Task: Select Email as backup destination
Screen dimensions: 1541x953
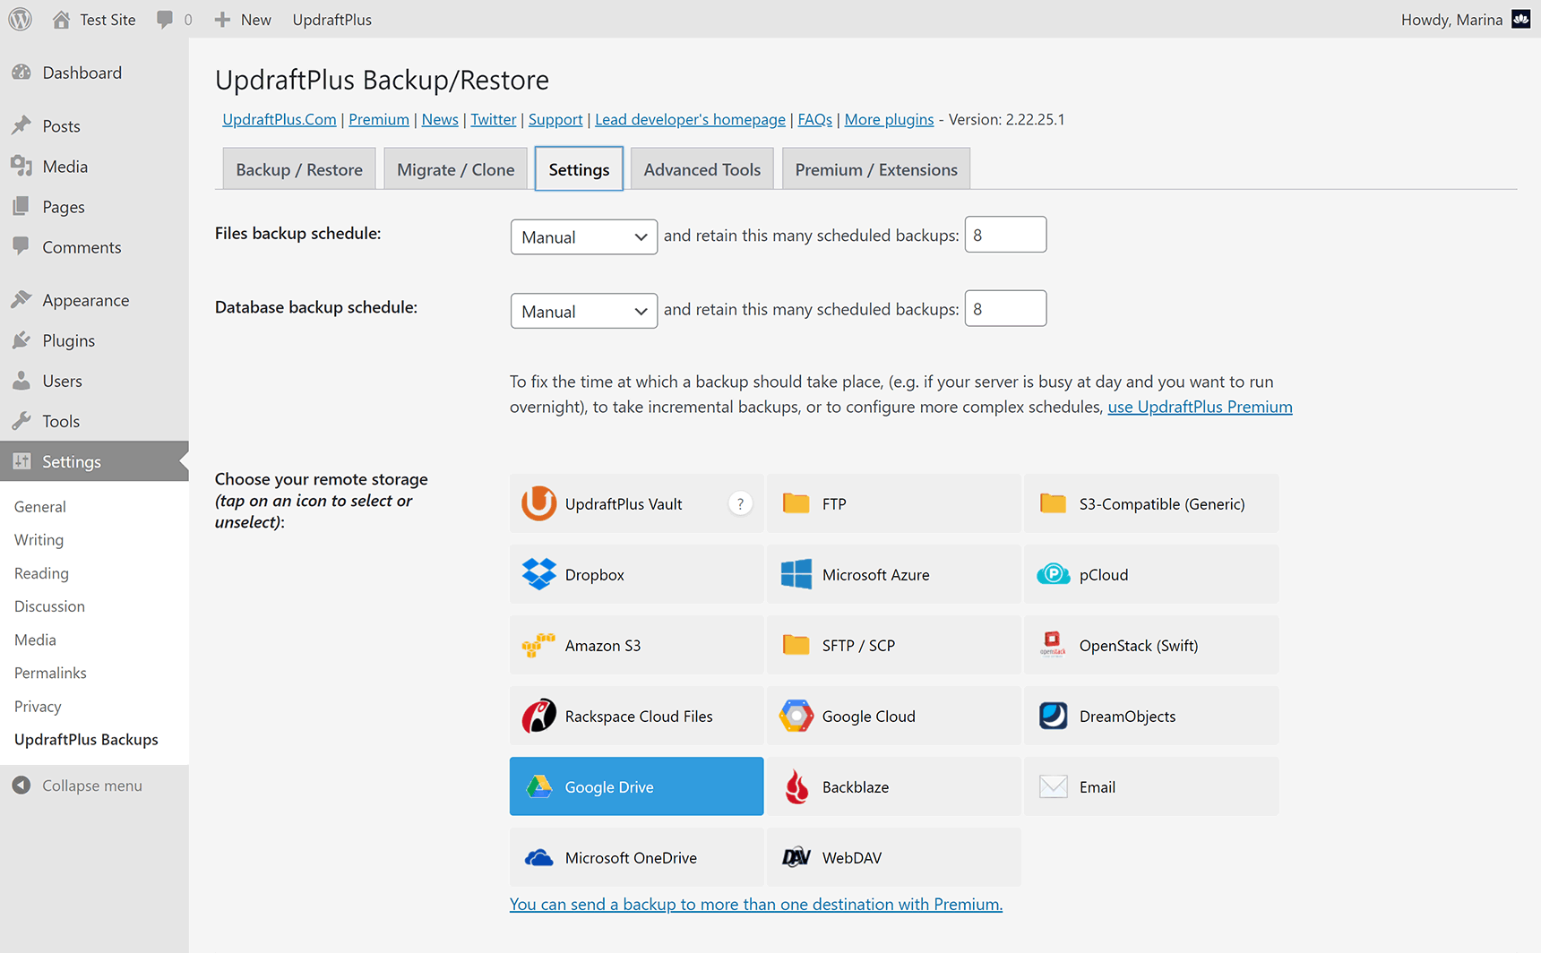Action: click(1151, 786)
